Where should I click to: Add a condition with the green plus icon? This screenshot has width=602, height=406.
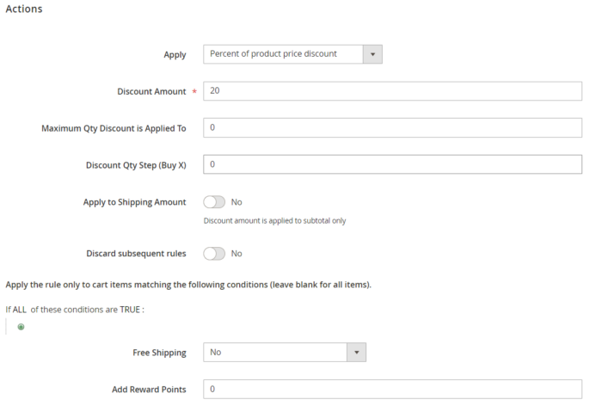click(21, 327)
